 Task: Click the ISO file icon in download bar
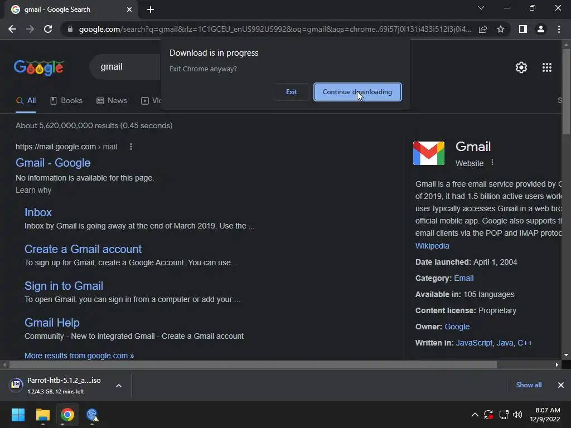[16, 385]
